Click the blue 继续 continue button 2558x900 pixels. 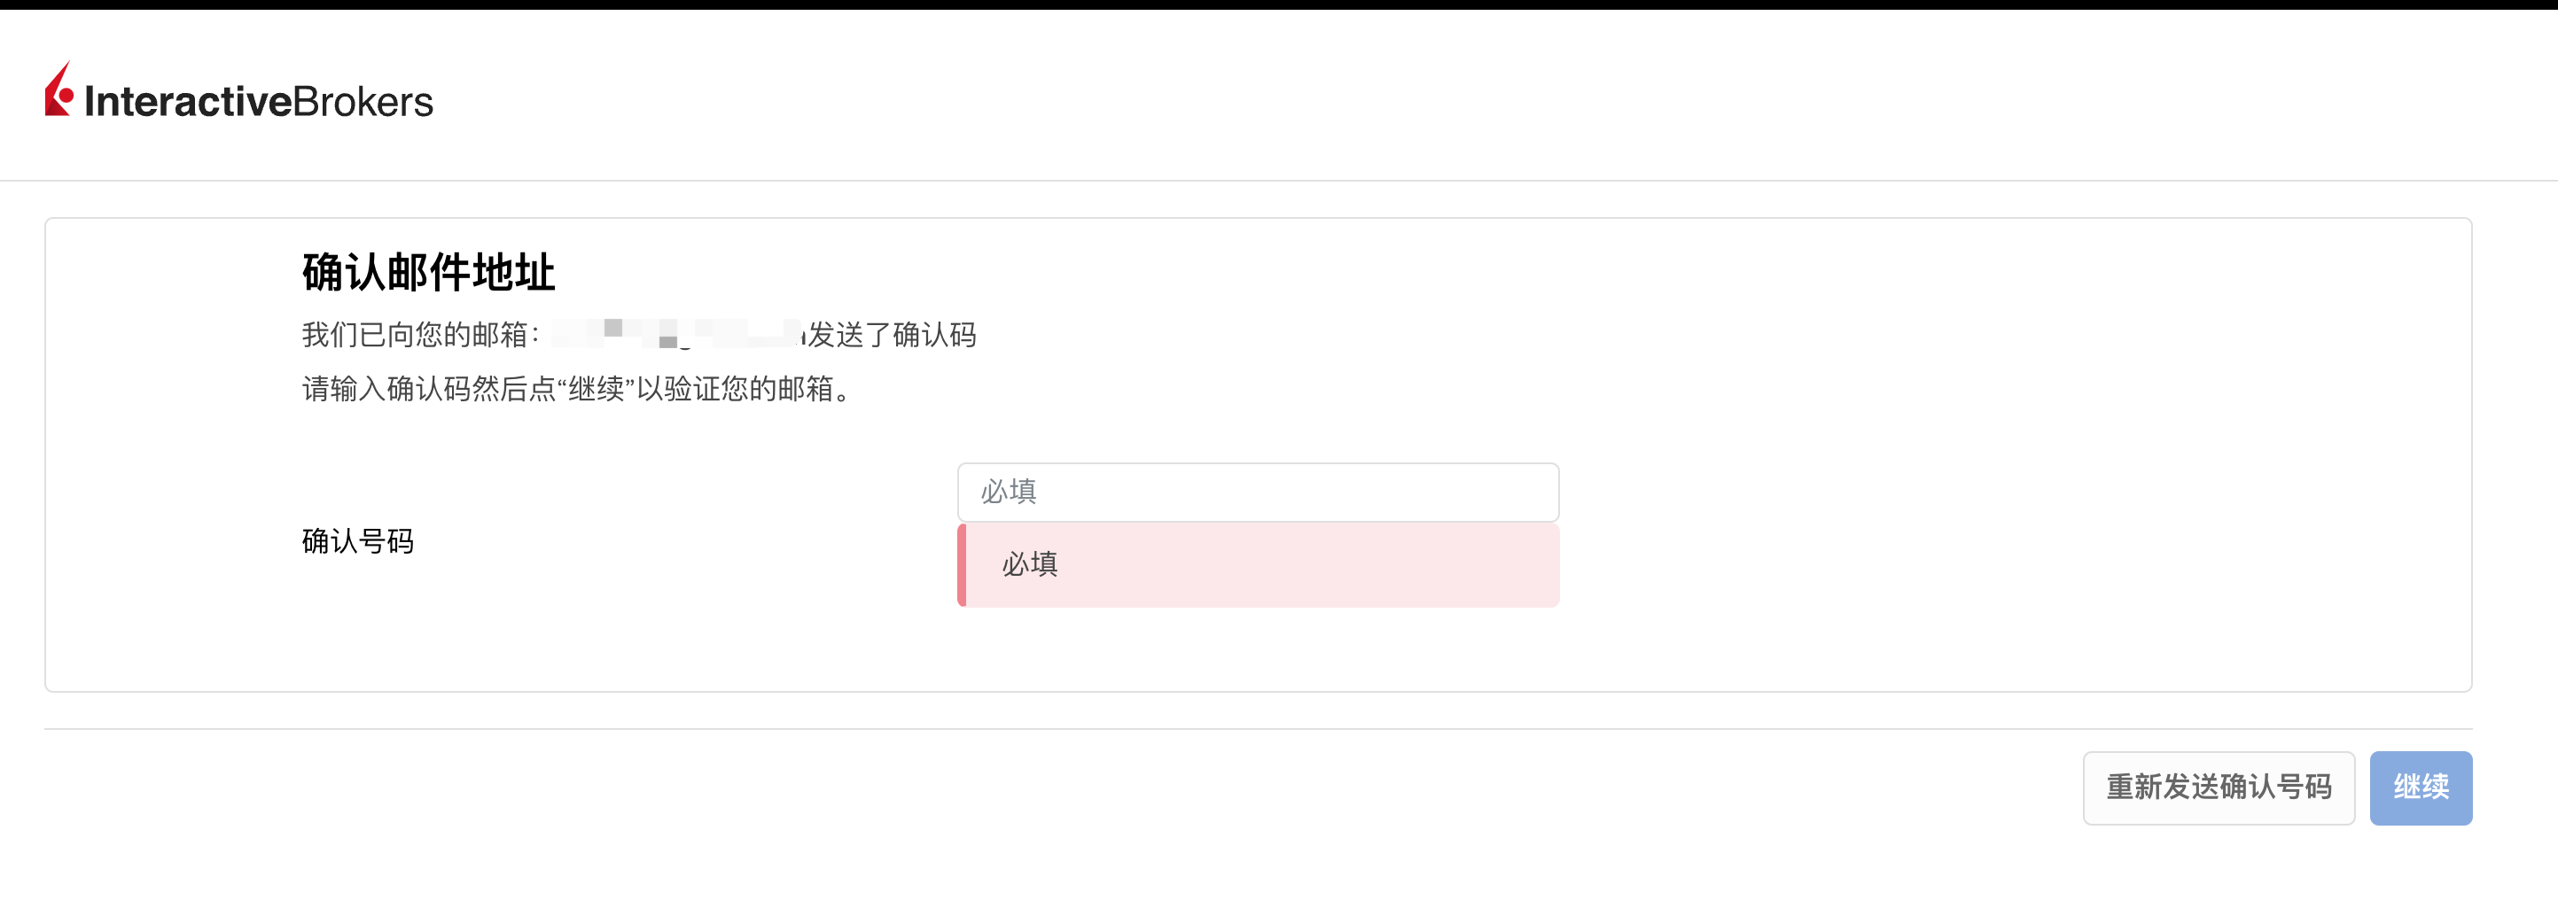(x=2421, y=787)
